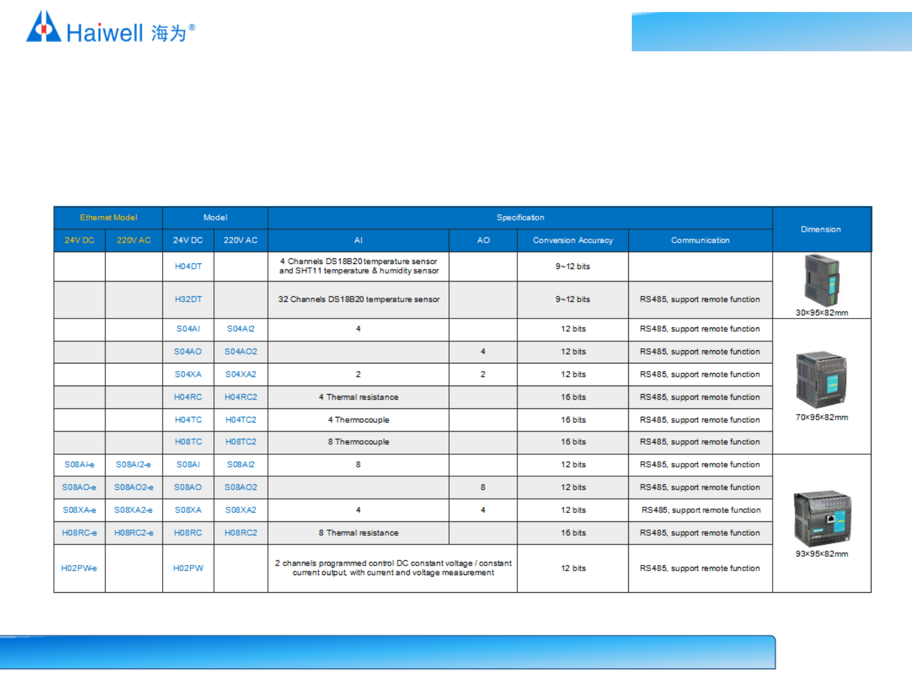Click the S08AI2 model name

(241, 465)
